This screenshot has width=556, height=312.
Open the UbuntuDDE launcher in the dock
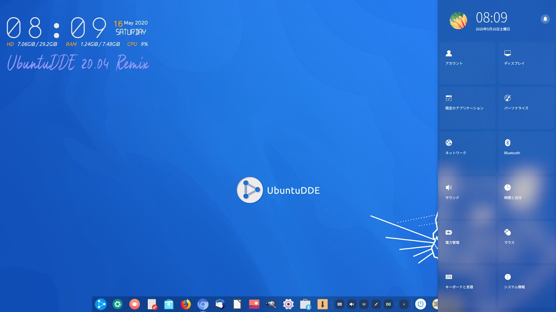(101, 304)
